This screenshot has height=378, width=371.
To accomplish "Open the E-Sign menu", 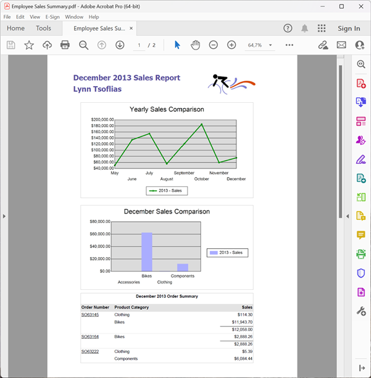I will point(52,17).
